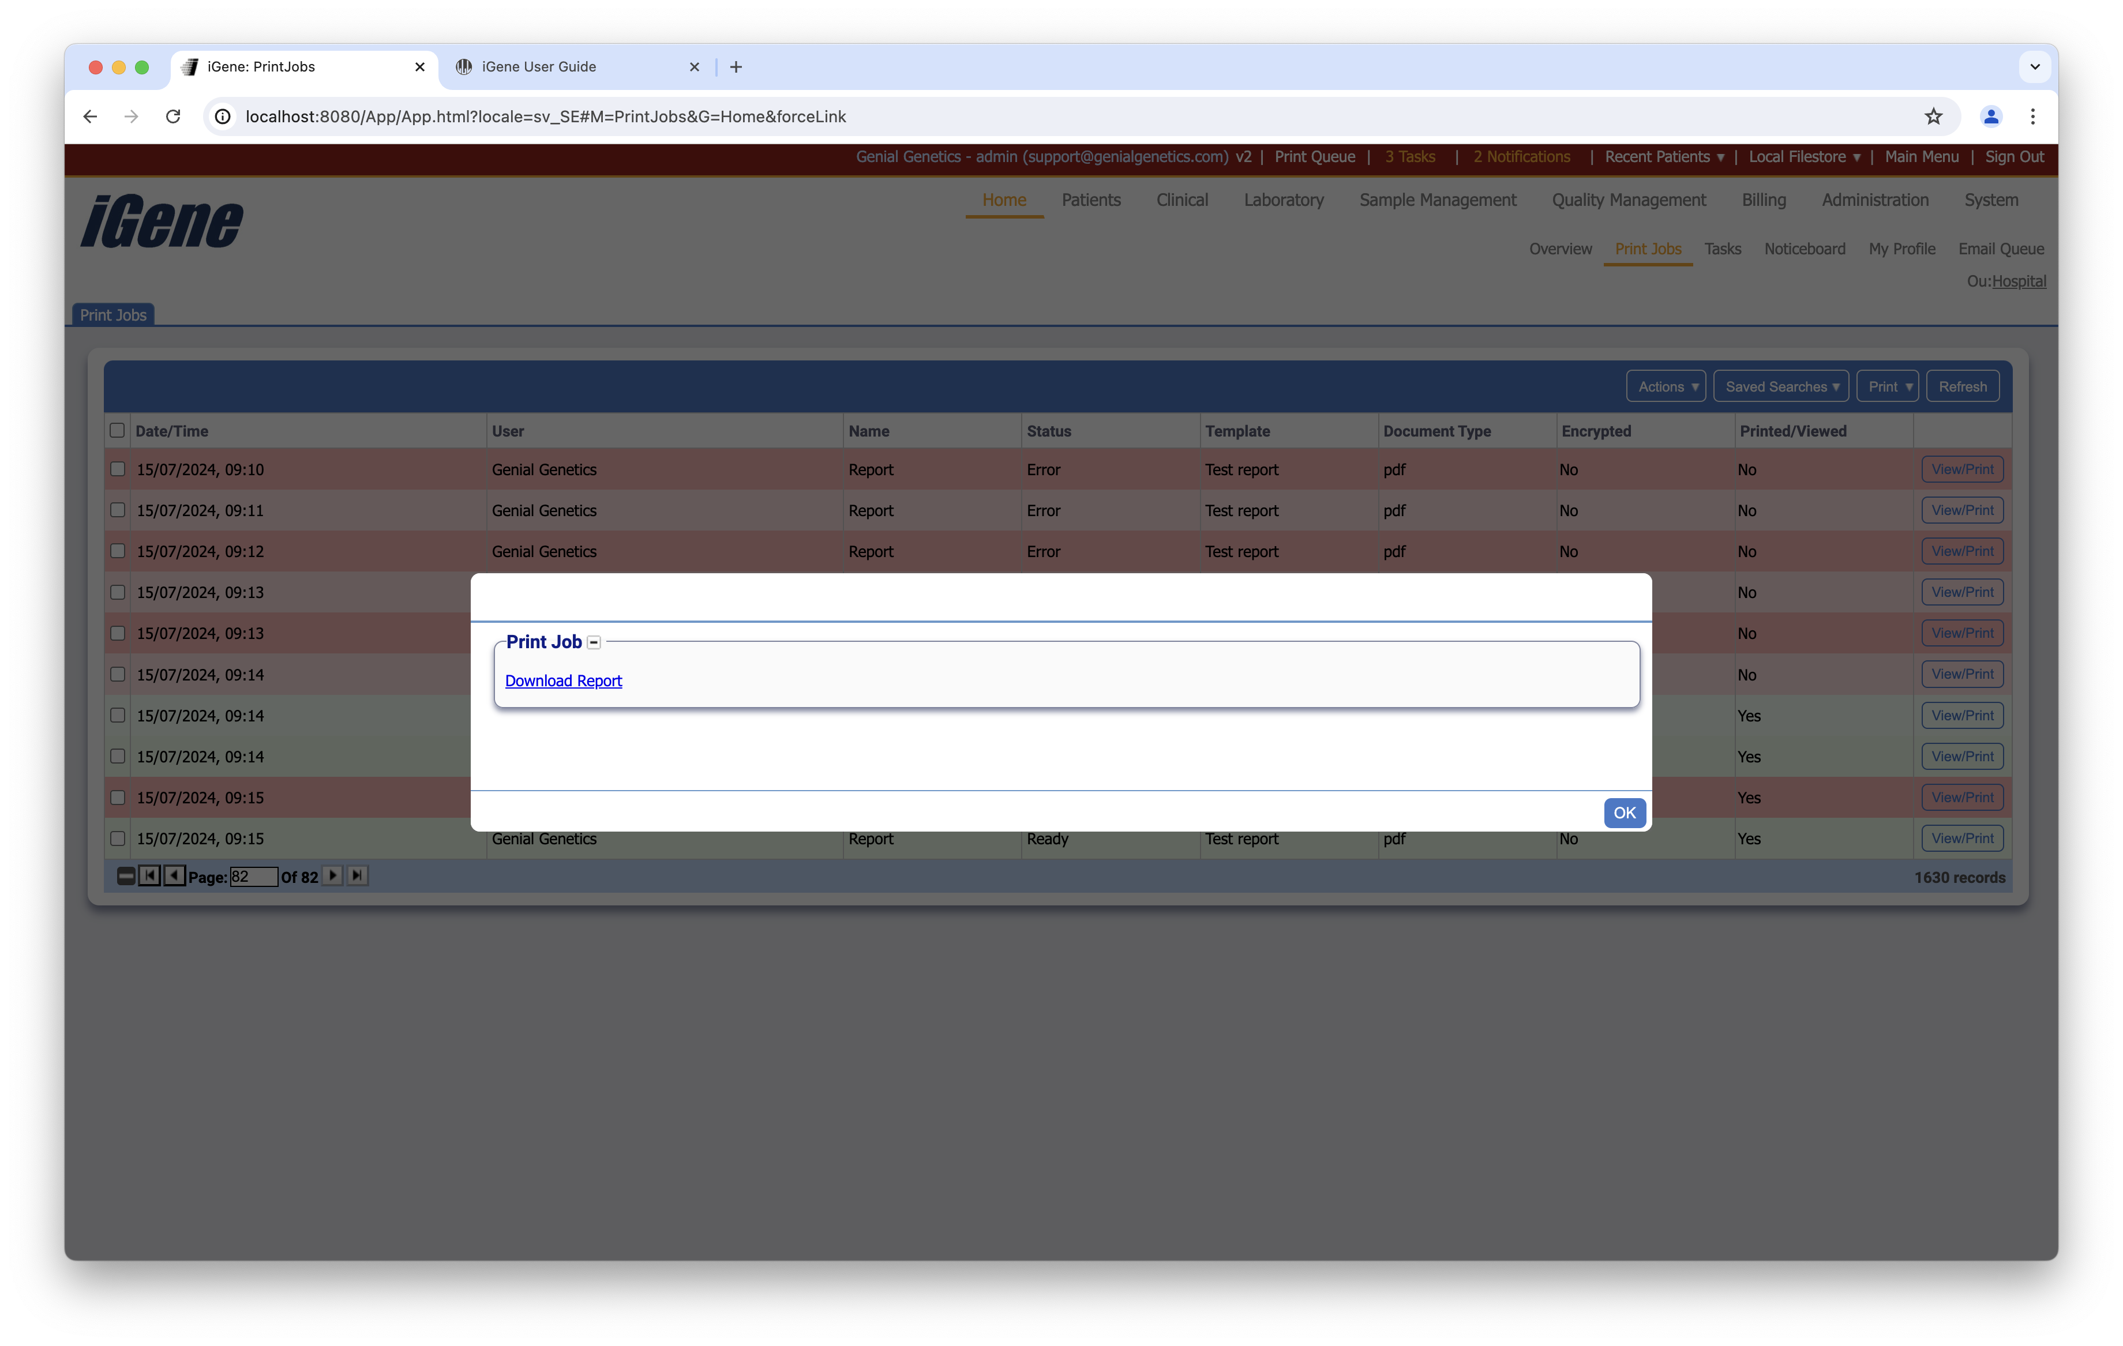Screen dimensions: 2123x1346
Task: Sign Out of iGene
Action: pos(2015,157)
